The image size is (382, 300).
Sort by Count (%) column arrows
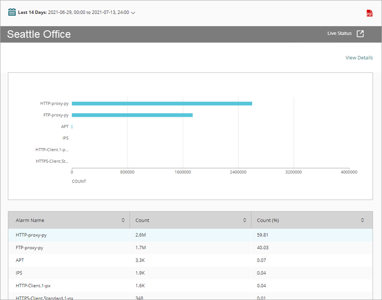tap(362, 220)
